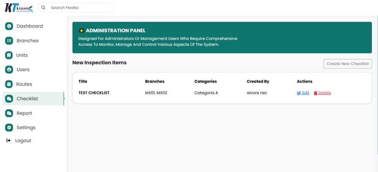Click the Routes calendar icon
This screenshot has height=172, width=378.
pyautogui.click(x=9, y=84)
